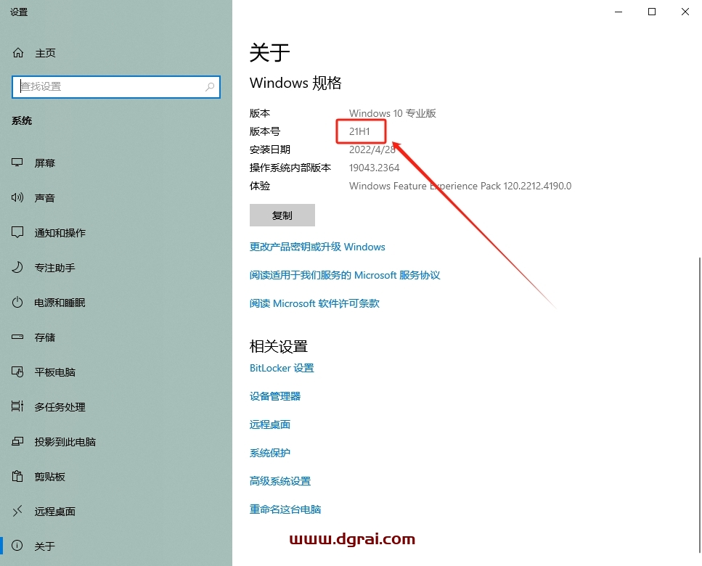702x566 pixels.
Task: Open the 远程桌面 related settings link
Action: [x=270, y=424]
